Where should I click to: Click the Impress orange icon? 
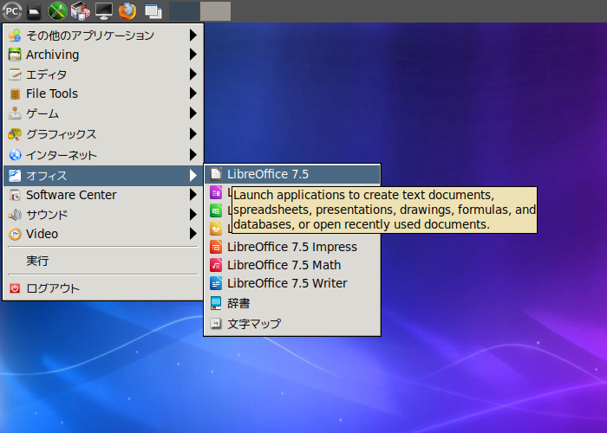216,247
